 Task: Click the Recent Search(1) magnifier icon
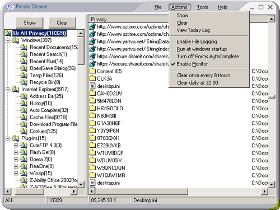[24, 54]
